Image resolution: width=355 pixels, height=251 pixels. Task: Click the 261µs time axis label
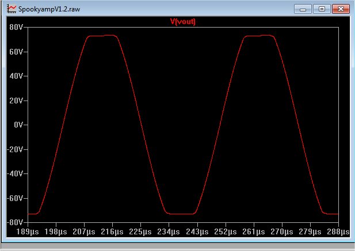point(254,232)
